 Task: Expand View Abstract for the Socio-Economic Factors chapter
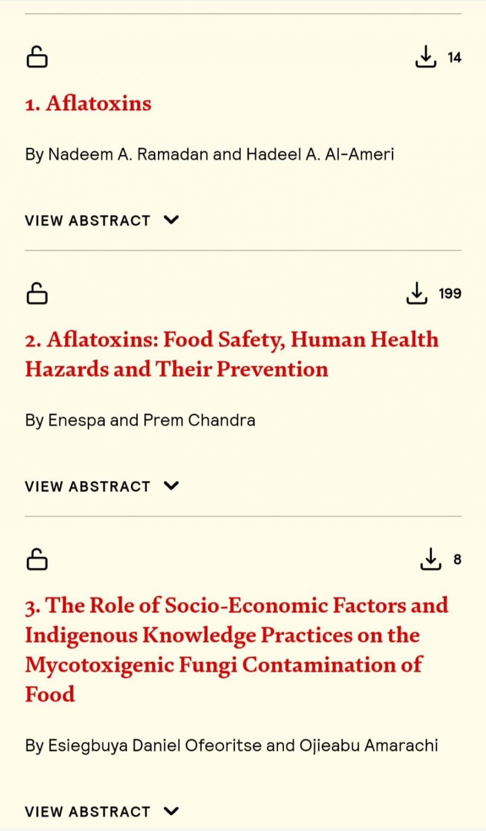[x=88, y=812]
